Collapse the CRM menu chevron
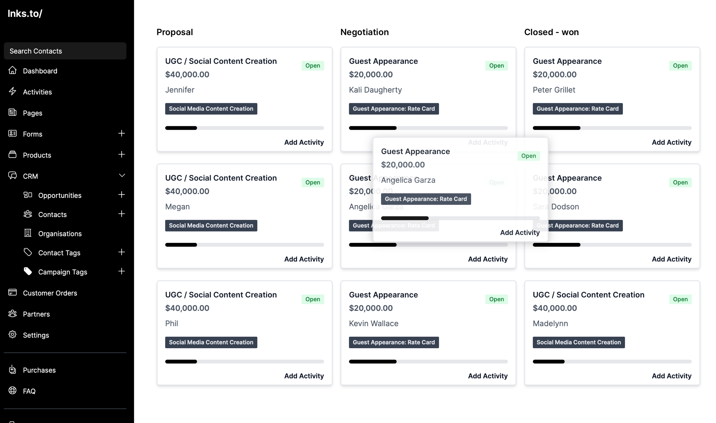The height and width of the screenshot is (423, 716). (122, 176)
